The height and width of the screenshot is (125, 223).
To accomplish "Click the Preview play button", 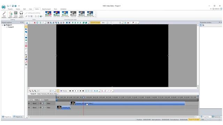I will 64,91.
